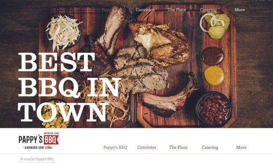Viewport: 273px width, 163px height.
Task: Click the yellow mustard sauce dollop
Action: 214,75
